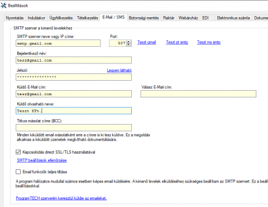Screen dimensions: 268x207
Task: Click the Teszt pt smtp link
Action: (177, 42)
